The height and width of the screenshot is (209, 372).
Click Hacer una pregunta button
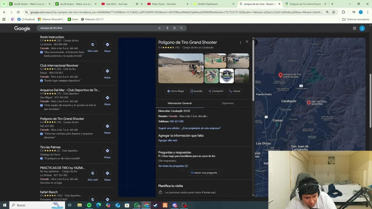204,173
